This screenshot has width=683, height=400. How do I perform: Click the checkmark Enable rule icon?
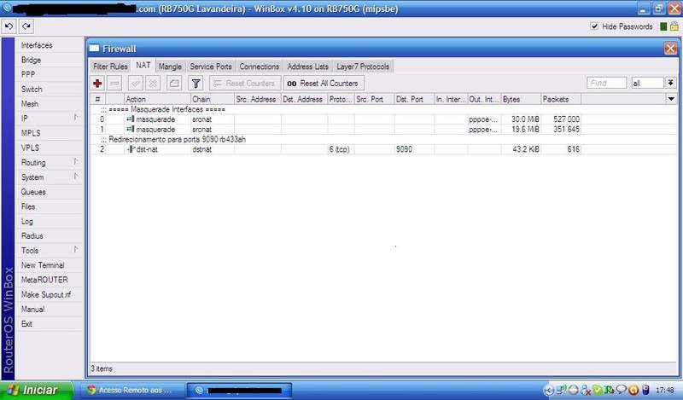pyautogui.click(x=136, y=83)
